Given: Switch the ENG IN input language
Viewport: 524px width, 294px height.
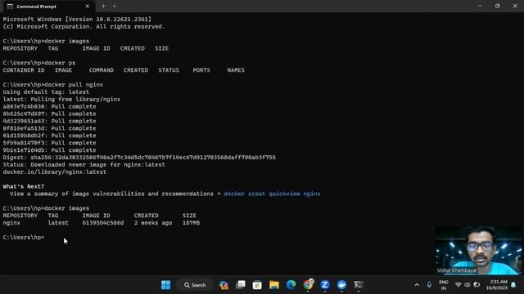Looking at the screenshot, I should (x=444, y=285).
